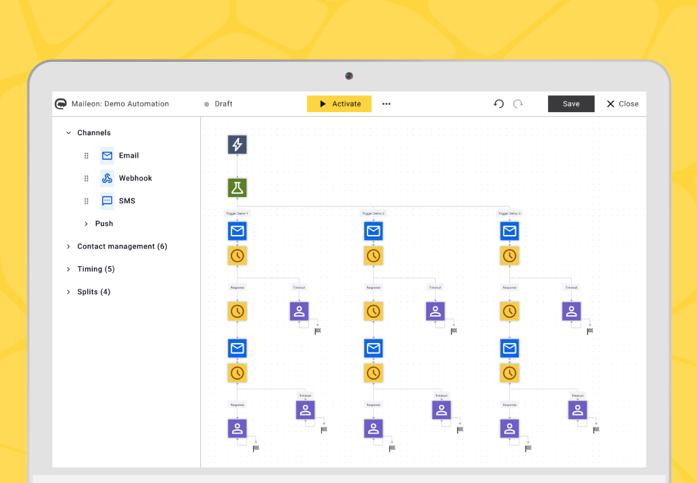Expand the Timing (5) section
This screenshot has width=697, height=483.
click(x=68, y=269)
